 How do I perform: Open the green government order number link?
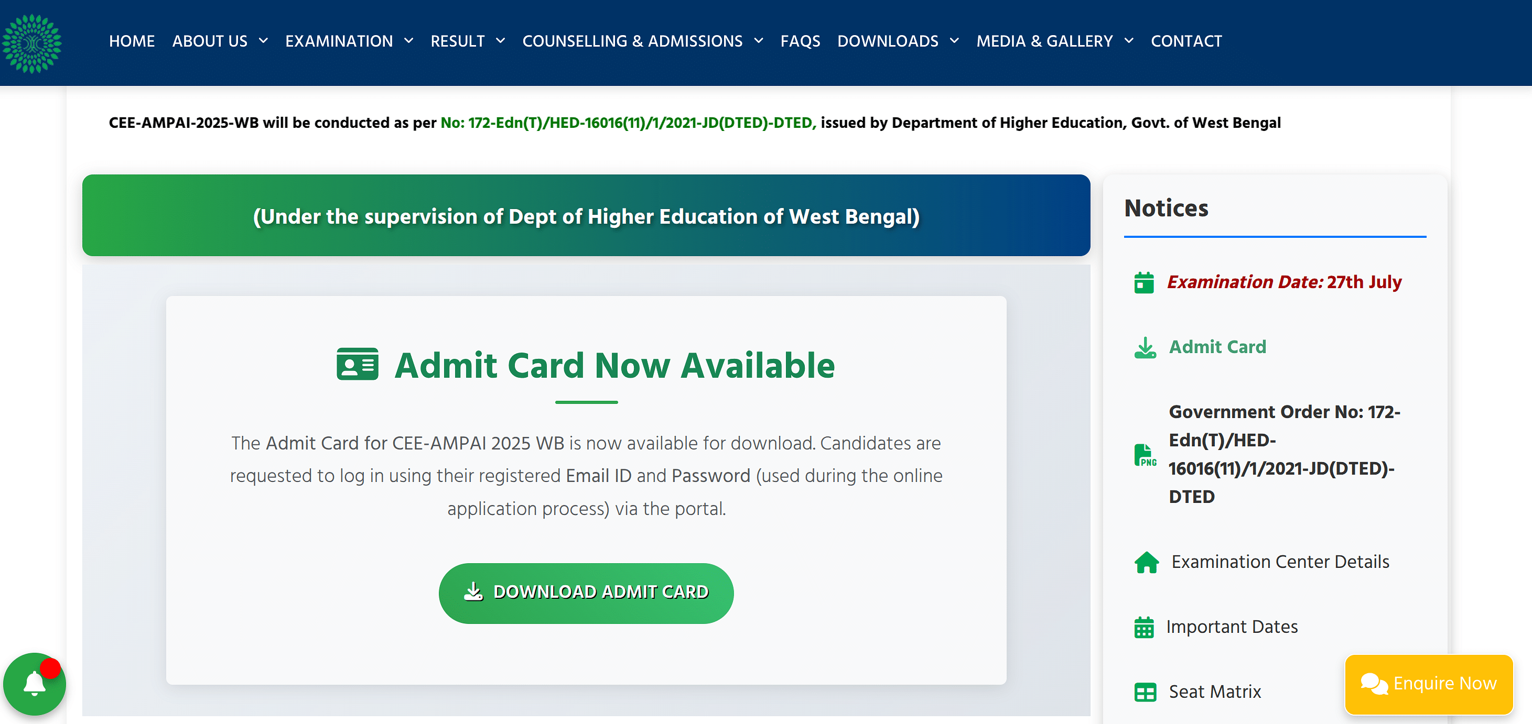(628, 123)
